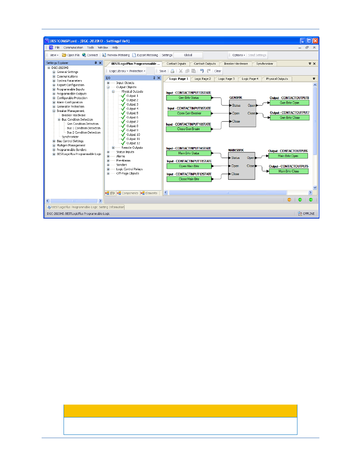Open the Communication menu
This screenshot has width=361, height=467.
coord(73,48)
